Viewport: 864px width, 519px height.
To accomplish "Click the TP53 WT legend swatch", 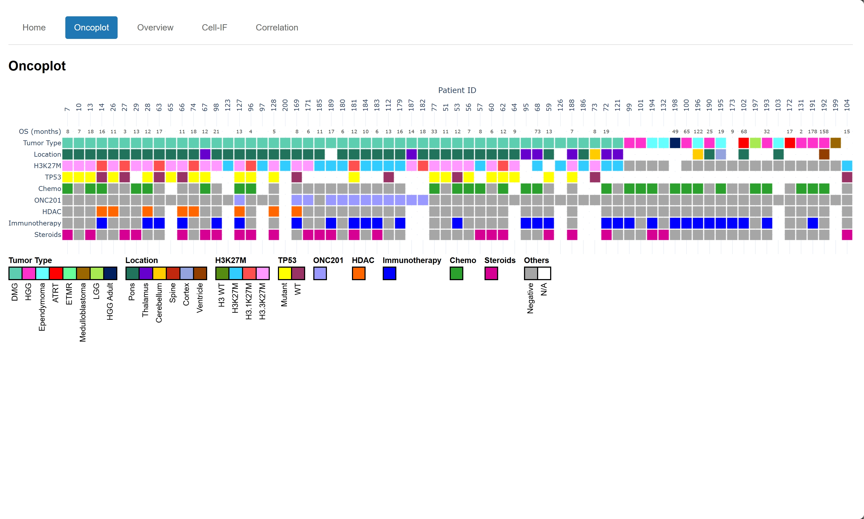I will coord(298,273).
